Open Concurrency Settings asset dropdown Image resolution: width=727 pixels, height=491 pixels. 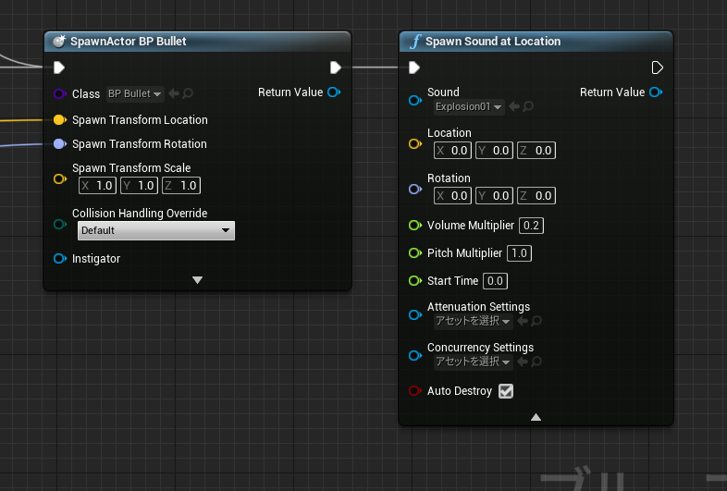(x=473, y=362)
